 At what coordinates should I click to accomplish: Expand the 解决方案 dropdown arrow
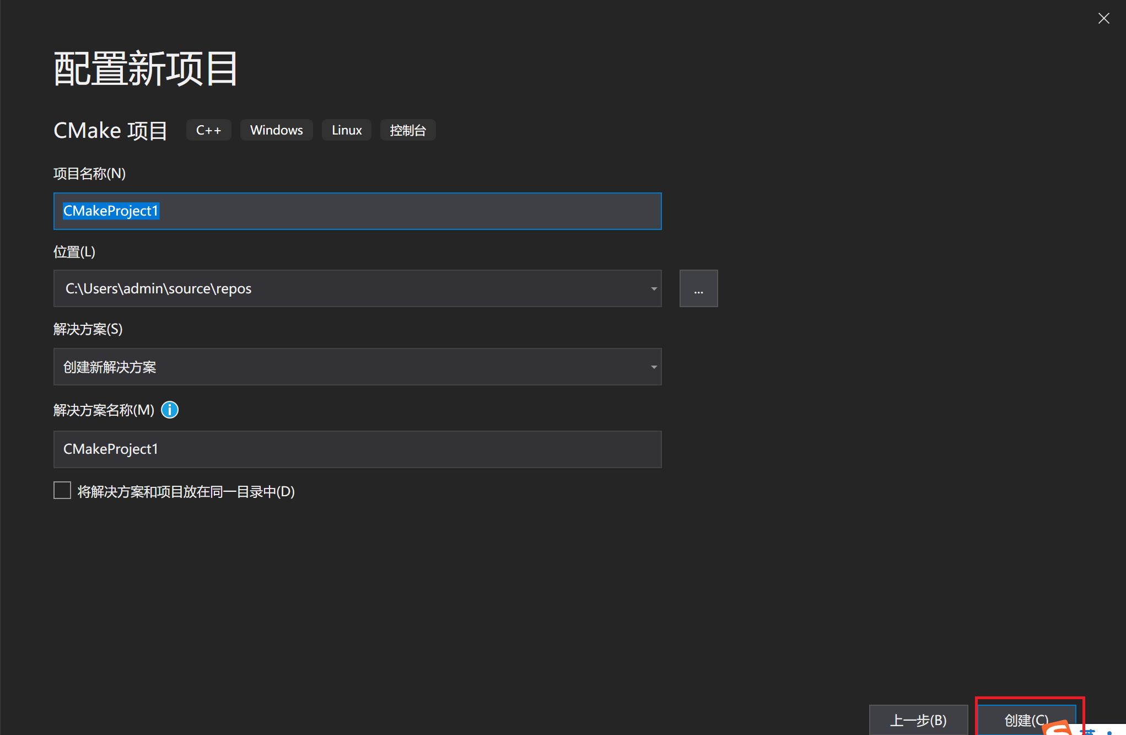point(654,367)
